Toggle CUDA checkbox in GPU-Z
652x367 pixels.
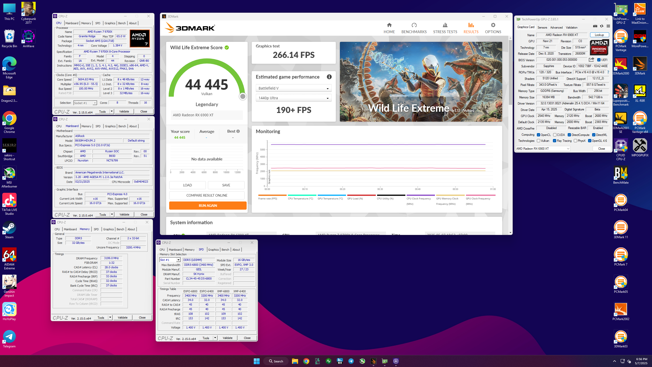tap(555, 135)
